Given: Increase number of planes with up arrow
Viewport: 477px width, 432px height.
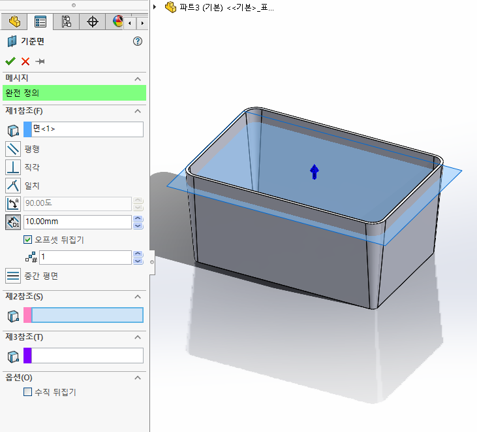Looking at the screenshot, I should click(138, 254).
